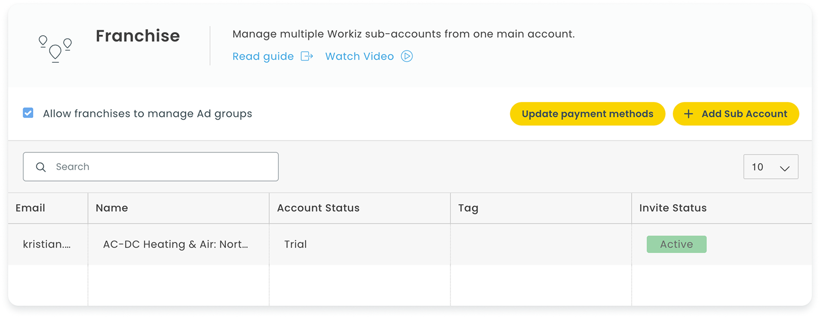Click the Franchise location pins icon
This screenshot has height=318, width=820.
point(55,48)
